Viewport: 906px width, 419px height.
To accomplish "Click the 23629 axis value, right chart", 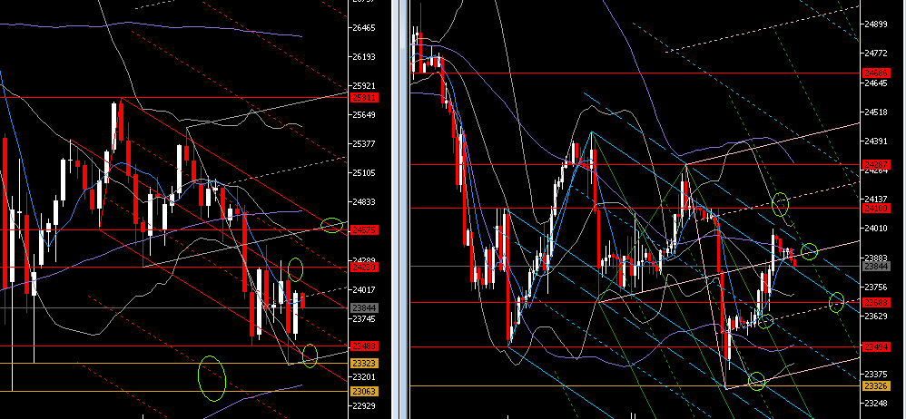I will 876,316.
